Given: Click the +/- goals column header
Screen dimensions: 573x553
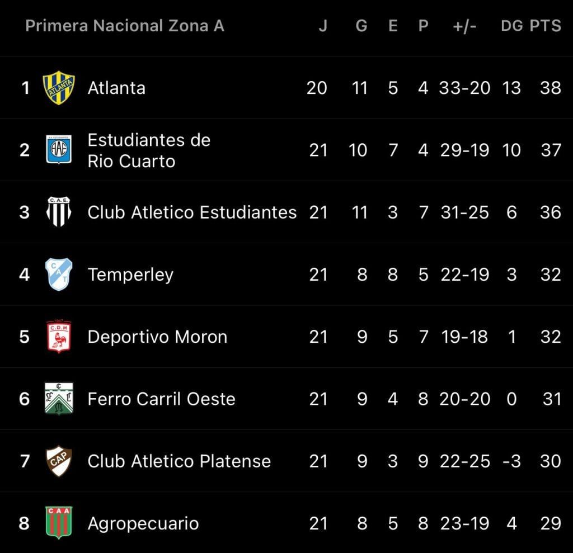Looking at the screenshot, I should 464,26.
